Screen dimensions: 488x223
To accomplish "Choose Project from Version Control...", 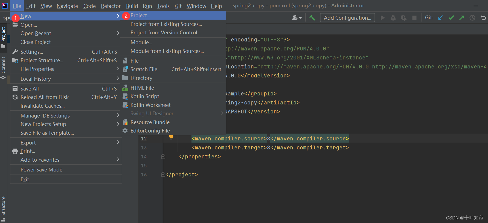I will [173, 32].
